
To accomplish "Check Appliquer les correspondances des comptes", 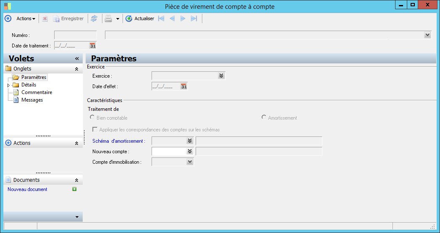I will 95,129.
